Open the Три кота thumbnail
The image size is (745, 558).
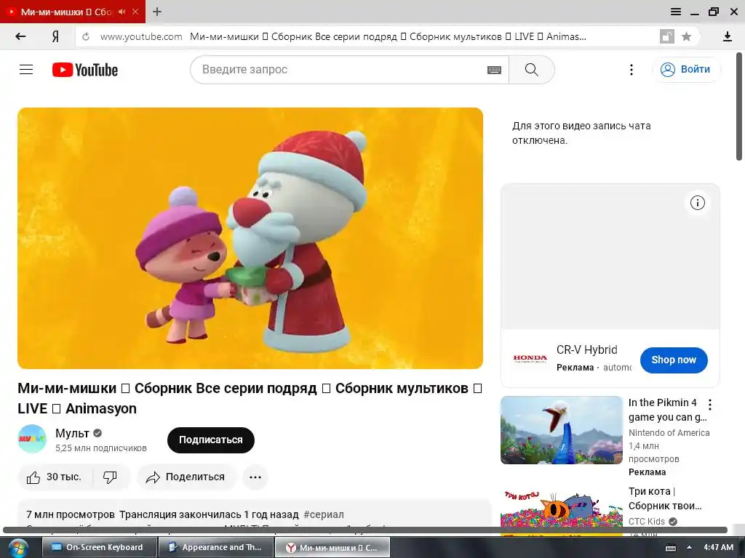pyautogui.click(x=561, y=512)
